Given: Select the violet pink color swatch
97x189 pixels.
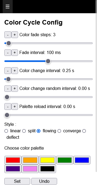Looking at the screenshot, I should pos(30,169).
